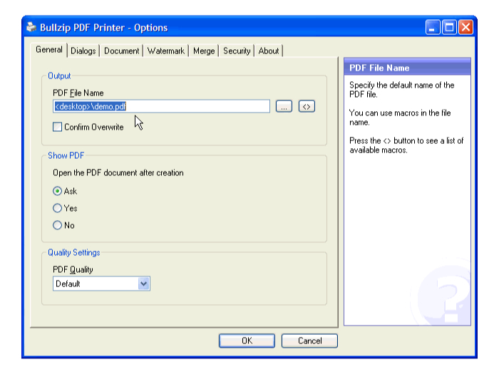Confirm settings with OK button
499x374 pixels.
tap(247, 341)
